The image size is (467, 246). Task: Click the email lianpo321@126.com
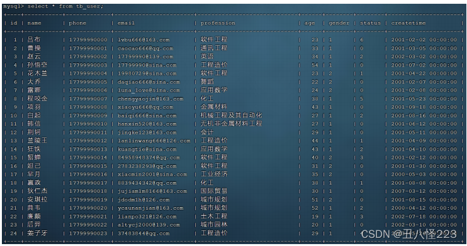pos(147,217)
